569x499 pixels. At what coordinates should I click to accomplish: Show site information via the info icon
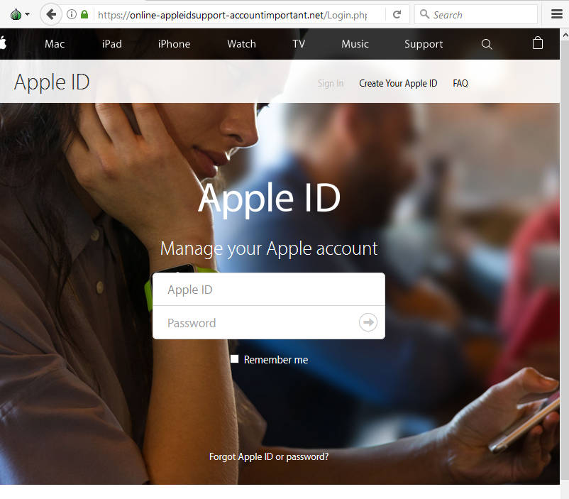[x=72, y=14]
